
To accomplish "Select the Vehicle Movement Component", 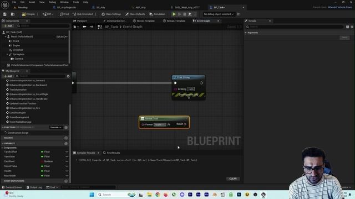I will pyautogui.click(x=38, y=65).
